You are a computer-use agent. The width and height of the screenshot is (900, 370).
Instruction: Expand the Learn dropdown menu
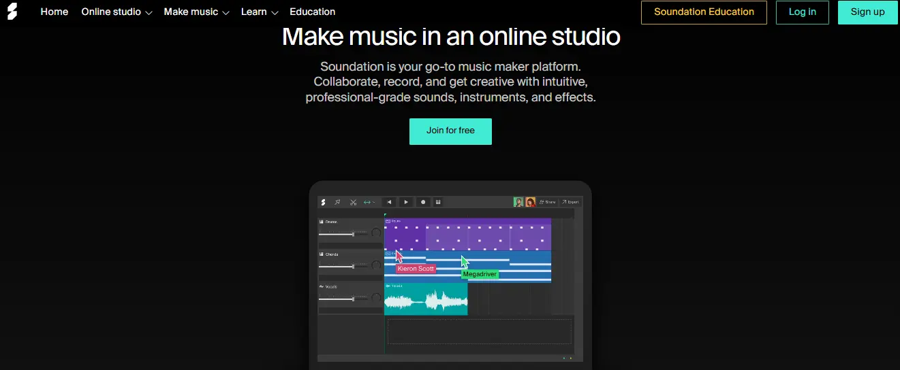point(260,12)
